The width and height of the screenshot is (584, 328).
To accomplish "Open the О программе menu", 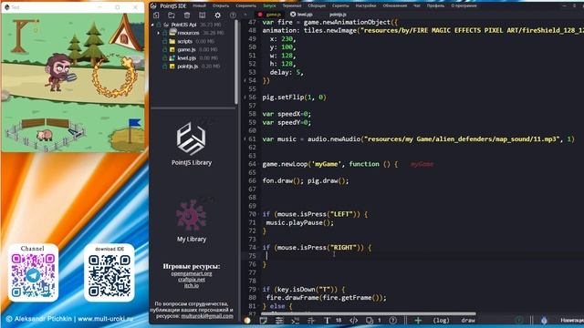I will click(x=464, y=6).
